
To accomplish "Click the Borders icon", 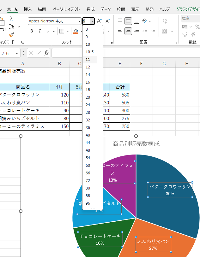I will [62, 31].
